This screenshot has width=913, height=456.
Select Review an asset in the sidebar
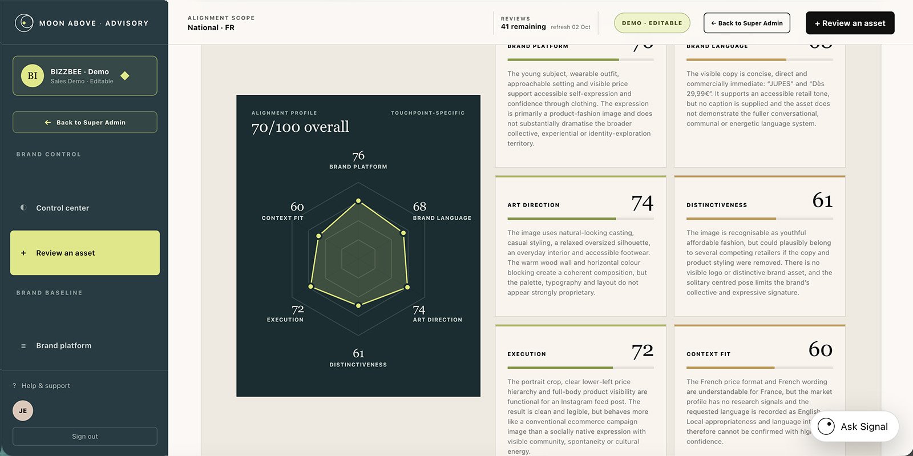(85, 253)
